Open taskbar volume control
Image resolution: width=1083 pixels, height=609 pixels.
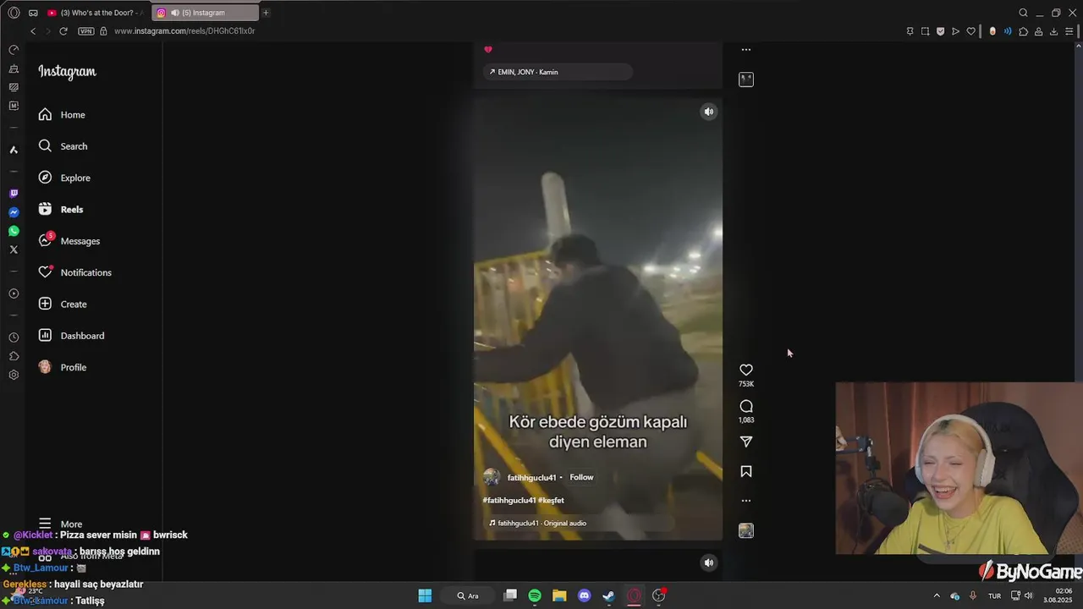(x=1029, y=595)
